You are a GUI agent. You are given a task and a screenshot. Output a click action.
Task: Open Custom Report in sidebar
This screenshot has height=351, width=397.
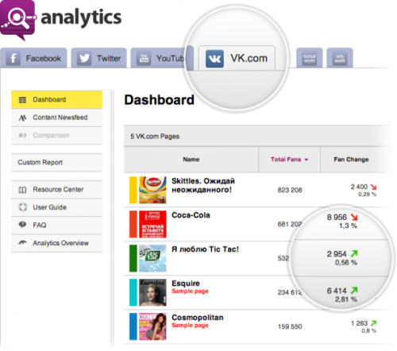[56, 162]
